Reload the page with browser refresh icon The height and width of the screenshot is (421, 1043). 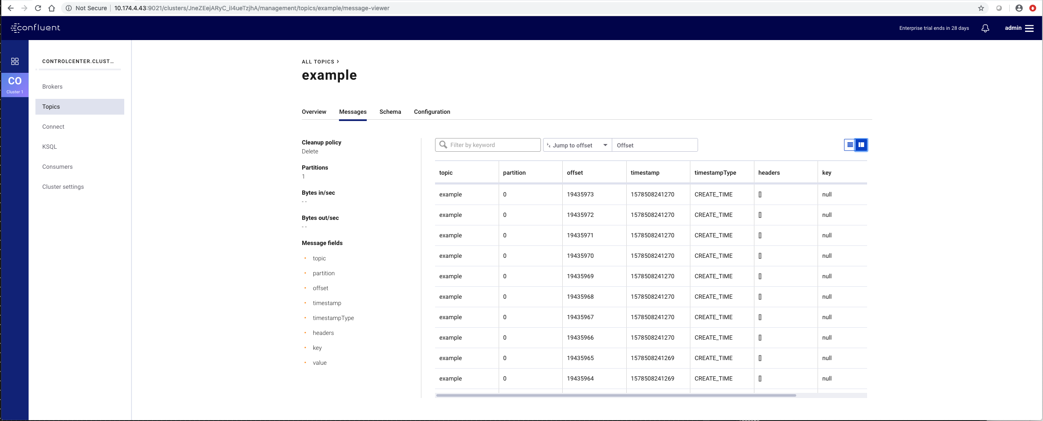(x=38, y=8)
